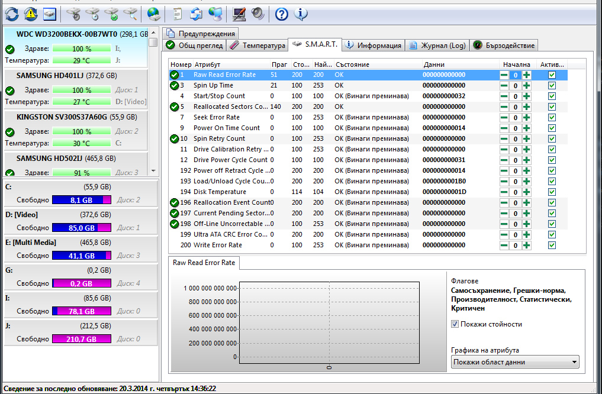The image size is (602, 394).
Task: Click the disk with magnifying glass icon
Action: tap(131, 14)
